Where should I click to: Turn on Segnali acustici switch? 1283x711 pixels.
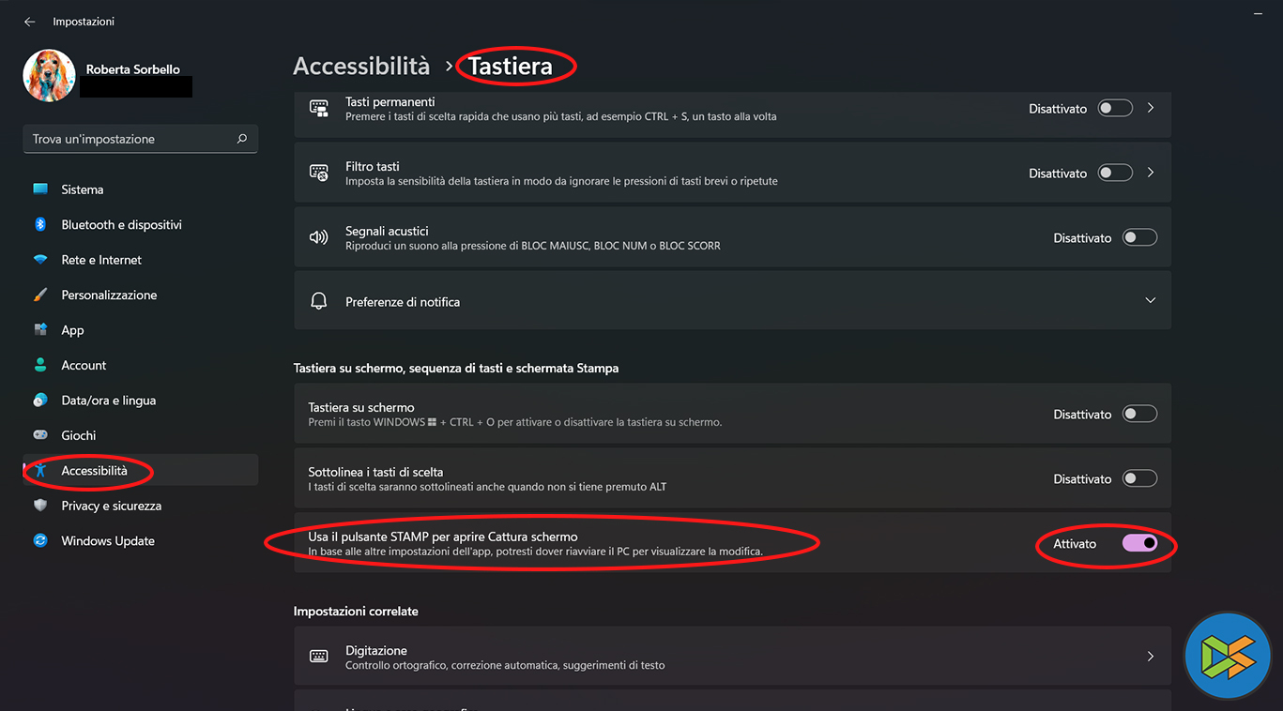pos(1139,238)
